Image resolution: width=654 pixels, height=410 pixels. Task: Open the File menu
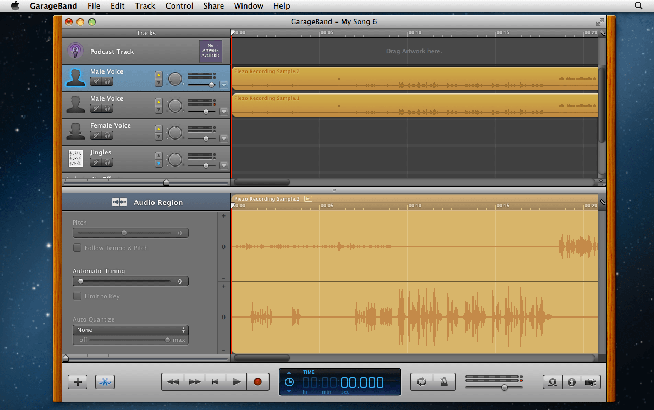pyautogui.click(x=94, y=6)
